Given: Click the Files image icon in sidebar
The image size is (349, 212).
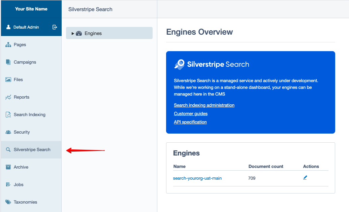Looking at the screenshot, I should click(x=8, y=80).
